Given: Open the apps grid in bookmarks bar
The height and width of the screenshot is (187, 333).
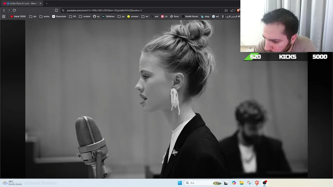Looking at the screenshot, I should 4,16.
